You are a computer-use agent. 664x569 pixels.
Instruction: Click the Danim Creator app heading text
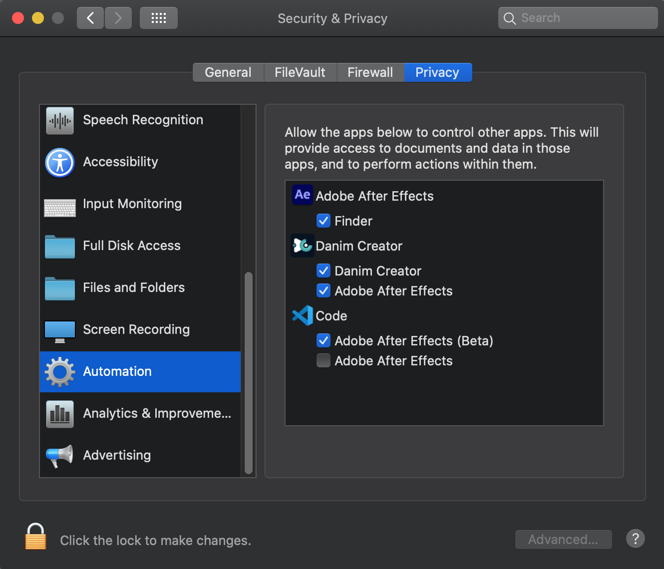pos(359,246)
